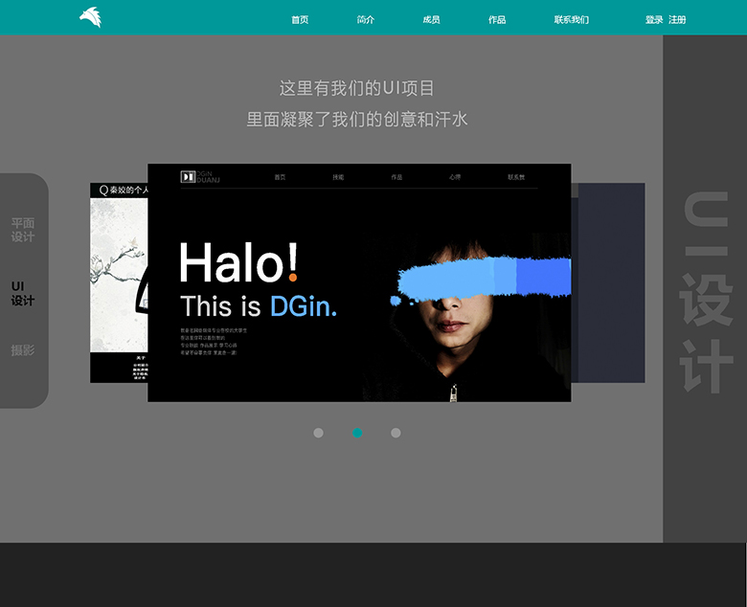Select the UI设计 sidebar tab
The height and width of the screenshot is (607, 747).
point(23,293)
